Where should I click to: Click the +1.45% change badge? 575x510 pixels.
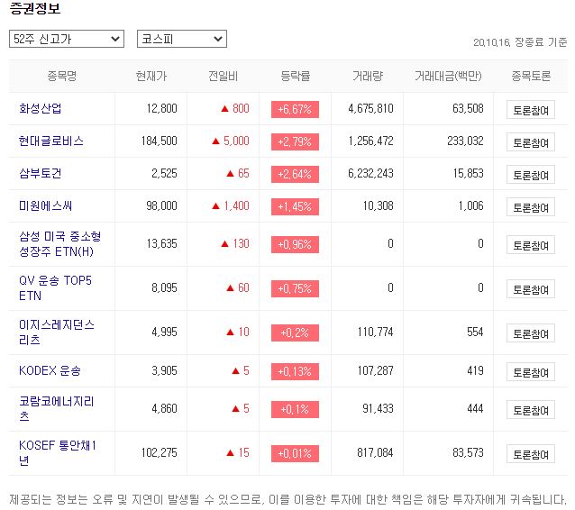pos(296,206)
